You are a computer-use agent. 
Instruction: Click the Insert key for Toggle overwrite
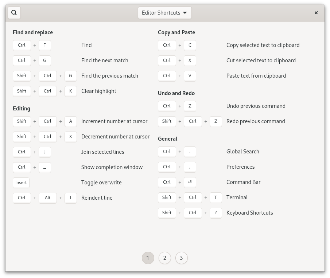21,183
